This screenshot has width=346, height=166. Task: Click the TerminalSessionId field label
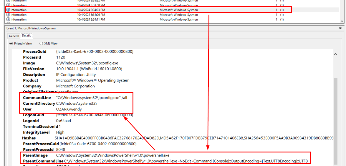click(x=40, y=126)
